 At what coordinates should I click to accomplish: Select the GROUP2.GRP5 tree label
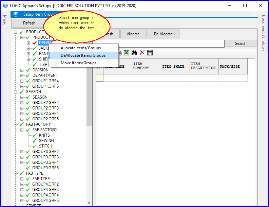coord(45,119)
